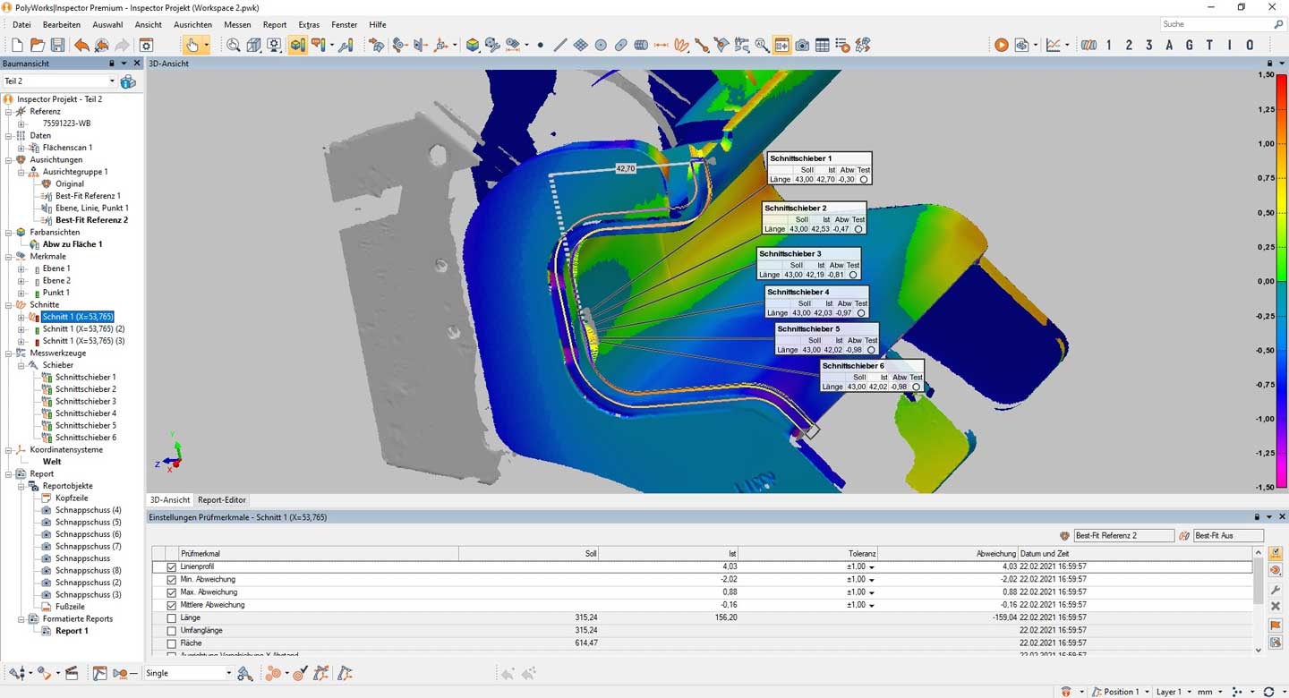Viewport: 1289px width, 698px height.
Task: Select Abw zu Fläche 1 color map
Action: 73,244
